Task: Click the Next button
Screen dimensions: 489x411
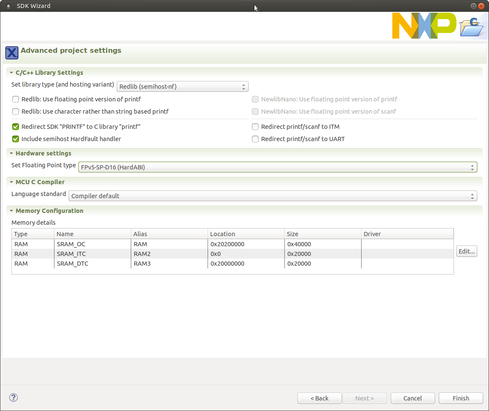Action: 365,398
